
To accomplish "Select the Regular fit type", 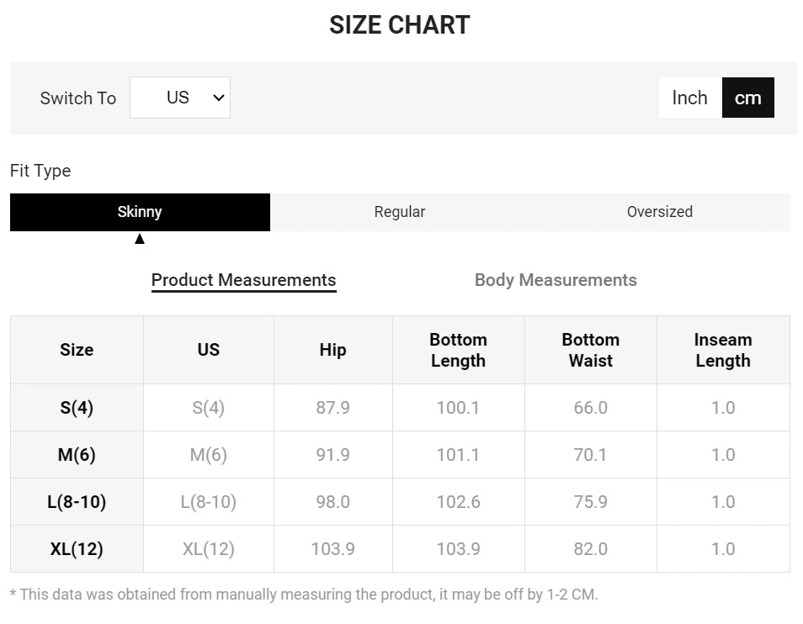I will pyautogui.click(x=399, y=212).
